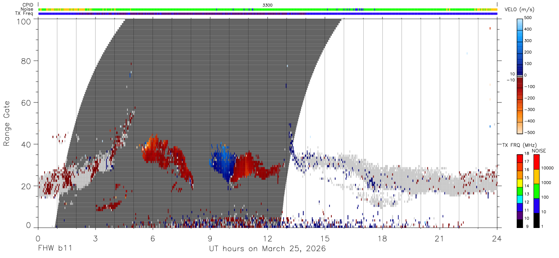559x258 pixels.
Task: Click the 300 label on velocity colorbar
Action: (529, 41)
